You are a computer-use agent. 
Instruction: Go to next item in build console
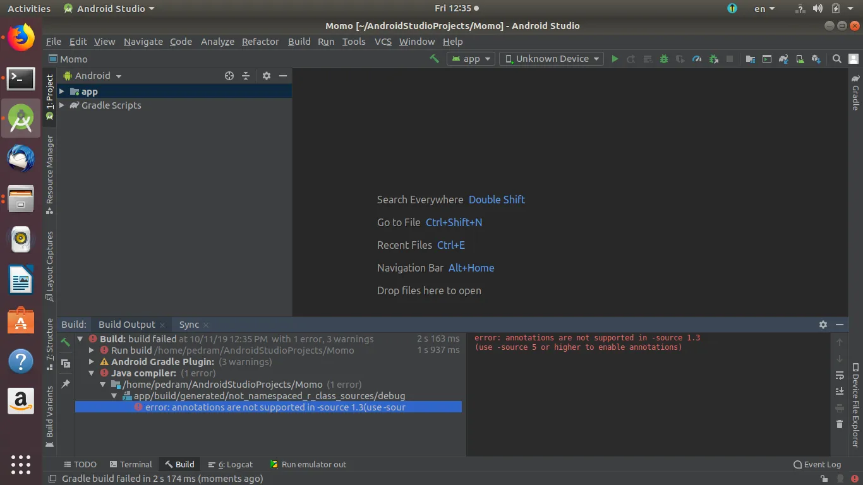pos(840,359)
